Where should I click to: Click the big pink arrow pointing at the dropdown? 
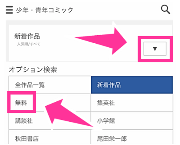click(x=101, y=41)
